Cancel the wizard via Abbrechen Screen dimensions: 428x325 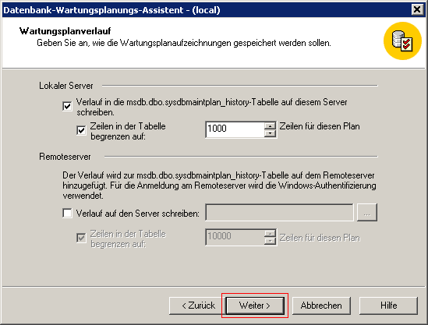point(321,306)
